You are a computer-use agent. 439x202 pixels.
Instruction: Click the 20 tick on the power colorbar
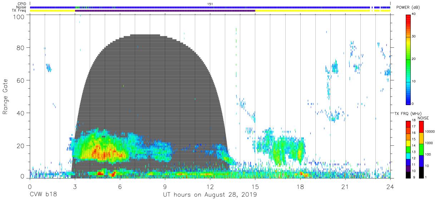click(x=414, y=59)
